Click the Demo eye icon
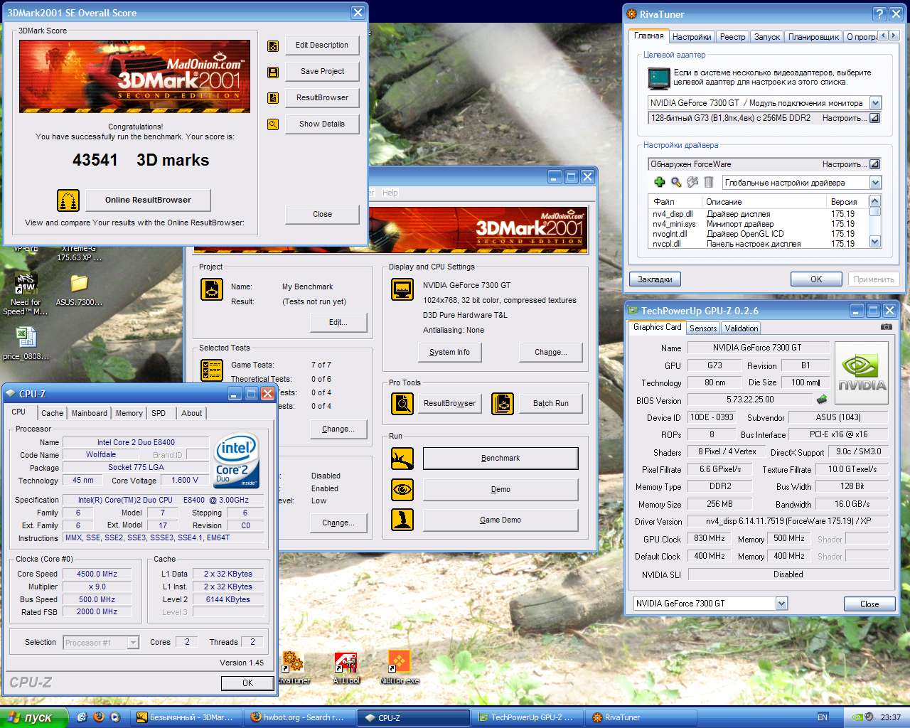910x728 pixels. pyautogui.click(x=403, y=490)
